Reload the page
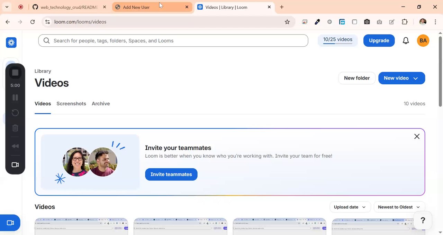This screenshot has width=443, height=235. [33, 22]
